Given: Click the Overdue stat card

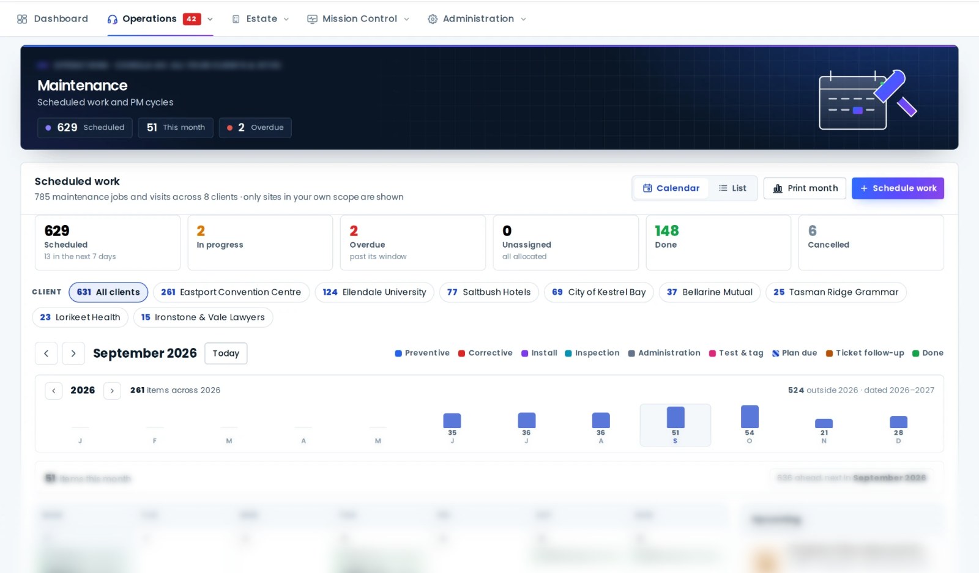Looking at the screenshot, I should click(x=413, y=243).
